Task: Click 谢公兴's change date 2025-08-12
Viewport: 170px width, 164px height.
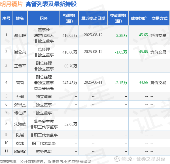Action: point(93,52)
